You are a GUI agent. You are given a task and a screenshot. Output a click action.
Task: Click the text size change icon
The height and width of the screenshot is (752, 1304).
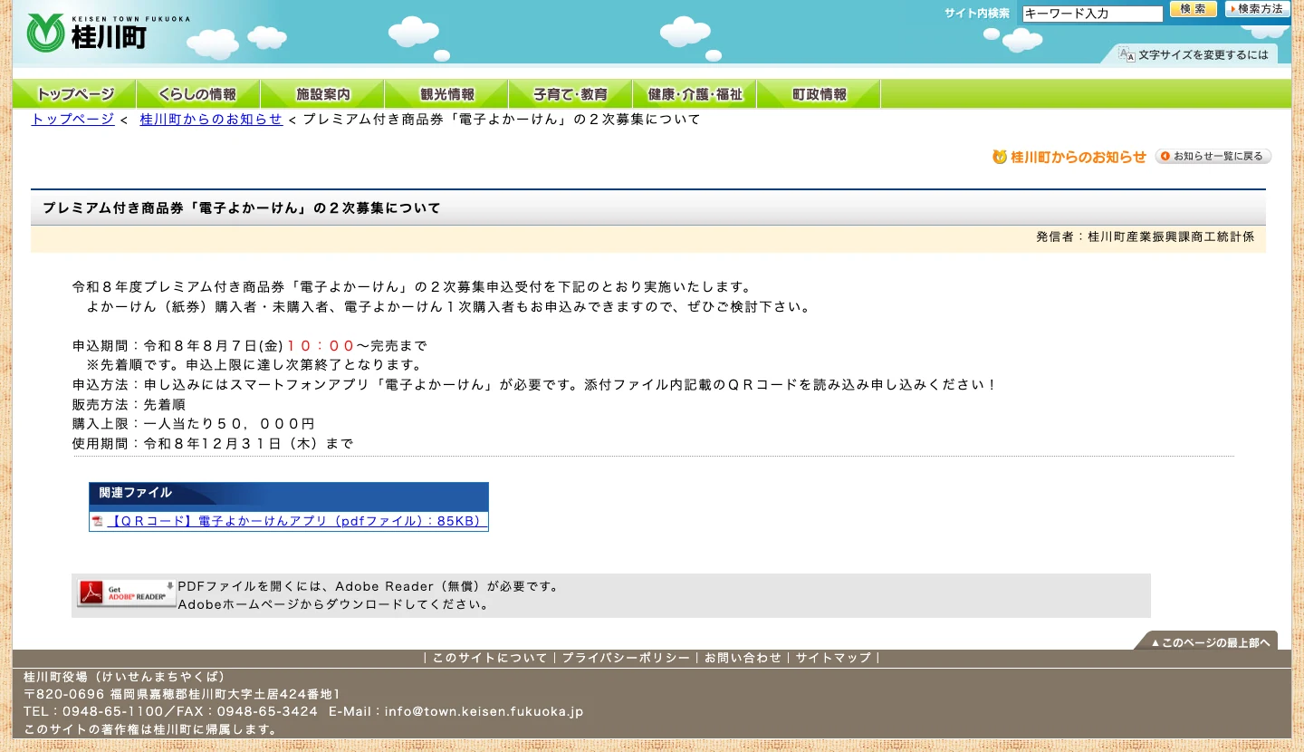tap(1127, 54)
